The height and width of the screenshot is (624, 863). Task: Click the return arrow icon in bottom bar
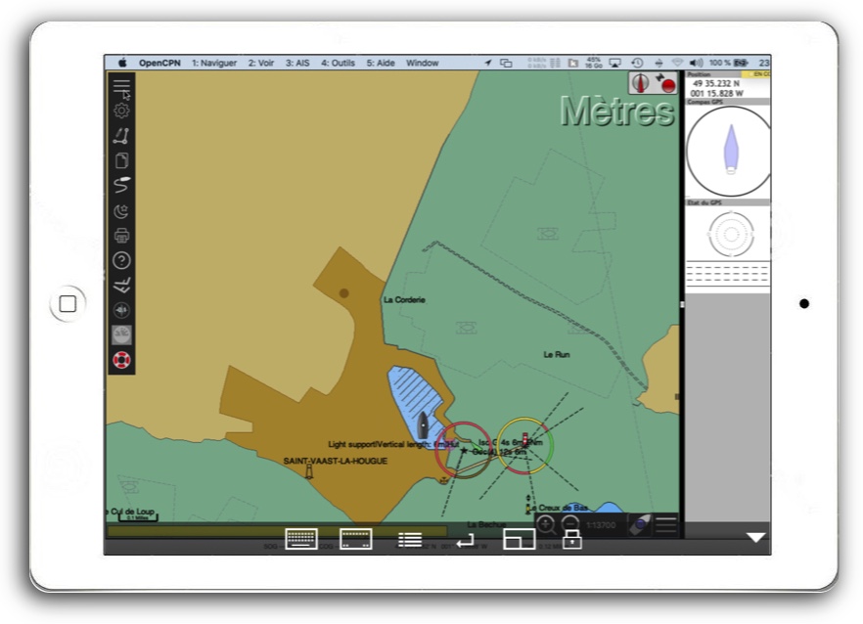pyautogui.click(x=465, y=541)
